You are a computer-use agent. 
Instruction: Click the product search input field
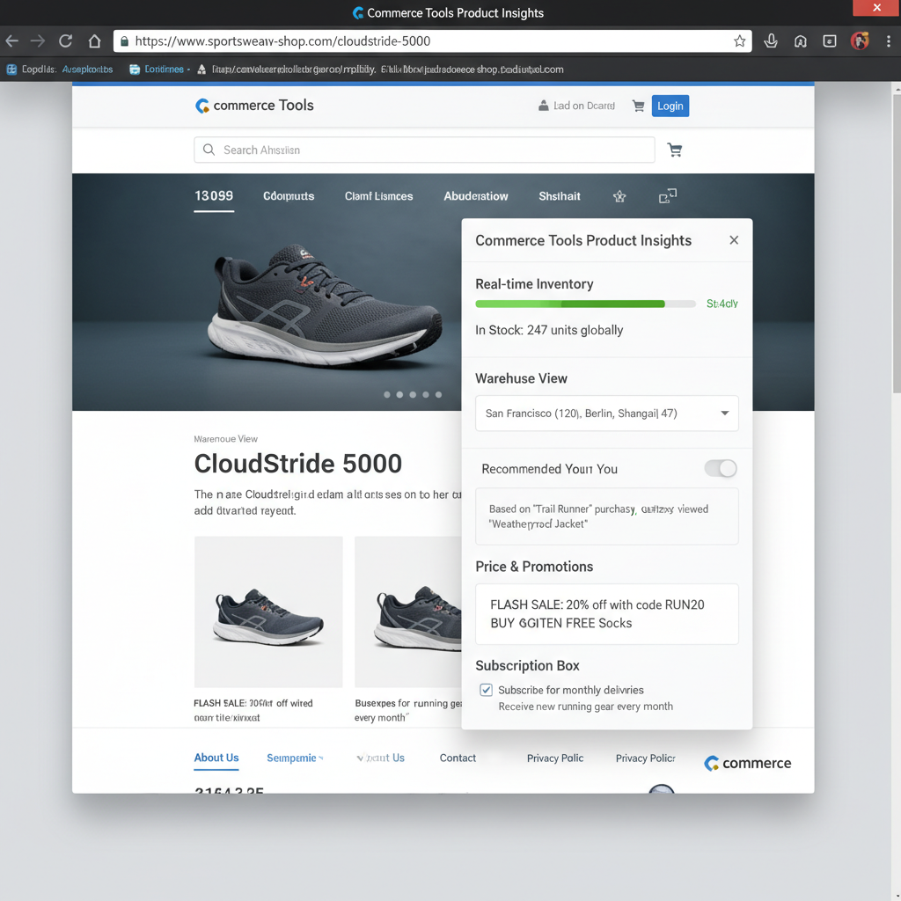coord(424,150)
